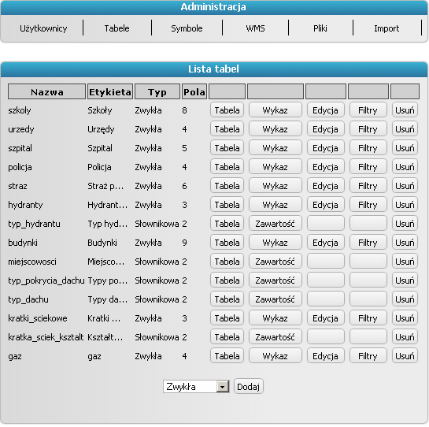
Task: Open Zawartość for the miejscowosci table
Action: (276, 262)
